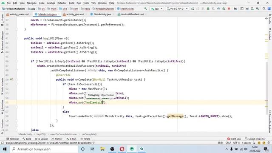Click the CRLF line separator status entry
Image resolution: width=272 pixels, height=153 pixels.
coord(228,143)
